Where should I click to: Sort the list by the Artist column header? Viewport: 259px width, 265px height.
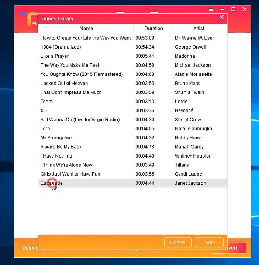tap(199, 28)
